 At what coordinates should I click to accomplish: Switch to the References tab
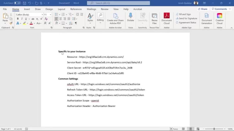[76, 9]
